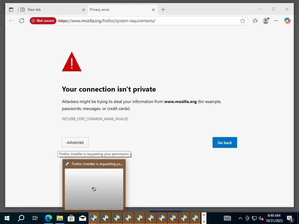299x224 pixels.
Task: Open Settings and more menu
Action: click(x=276, y=21)
